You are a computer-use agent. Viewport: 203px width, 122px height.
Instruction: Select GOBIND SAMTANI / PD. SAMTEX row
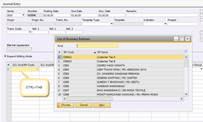coord(121,78)
